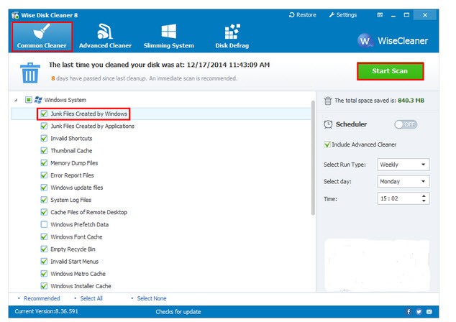The height and width of the screenshot is (322, 456).
Task: Open the Select day dropdown
Action: pos(403,181)
